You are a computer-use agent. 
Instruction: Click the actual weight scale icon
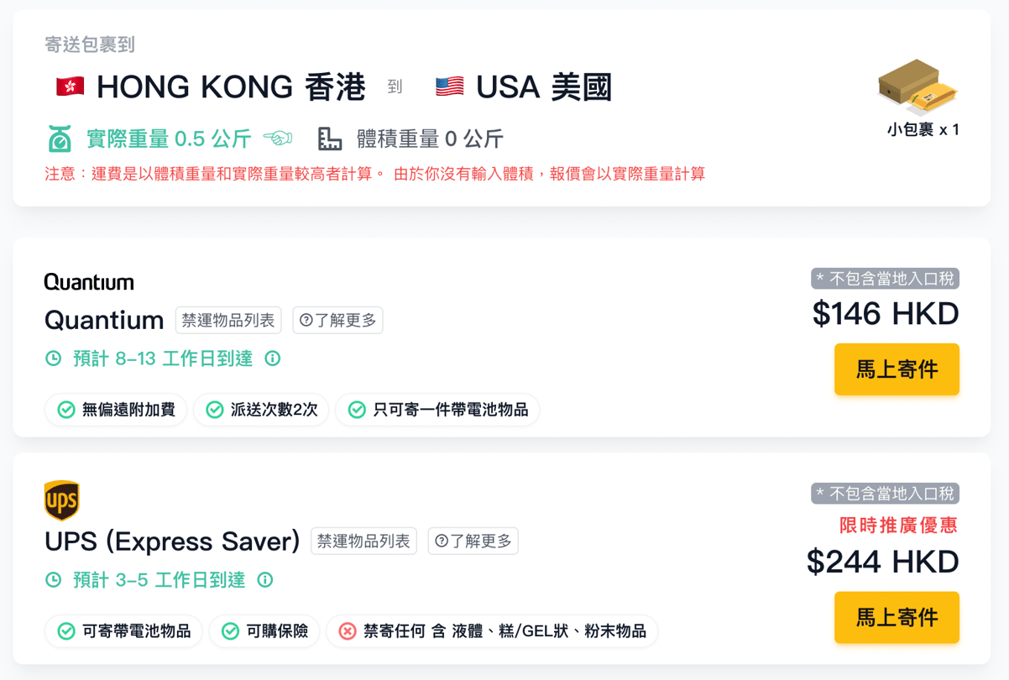tap(60, 139)
